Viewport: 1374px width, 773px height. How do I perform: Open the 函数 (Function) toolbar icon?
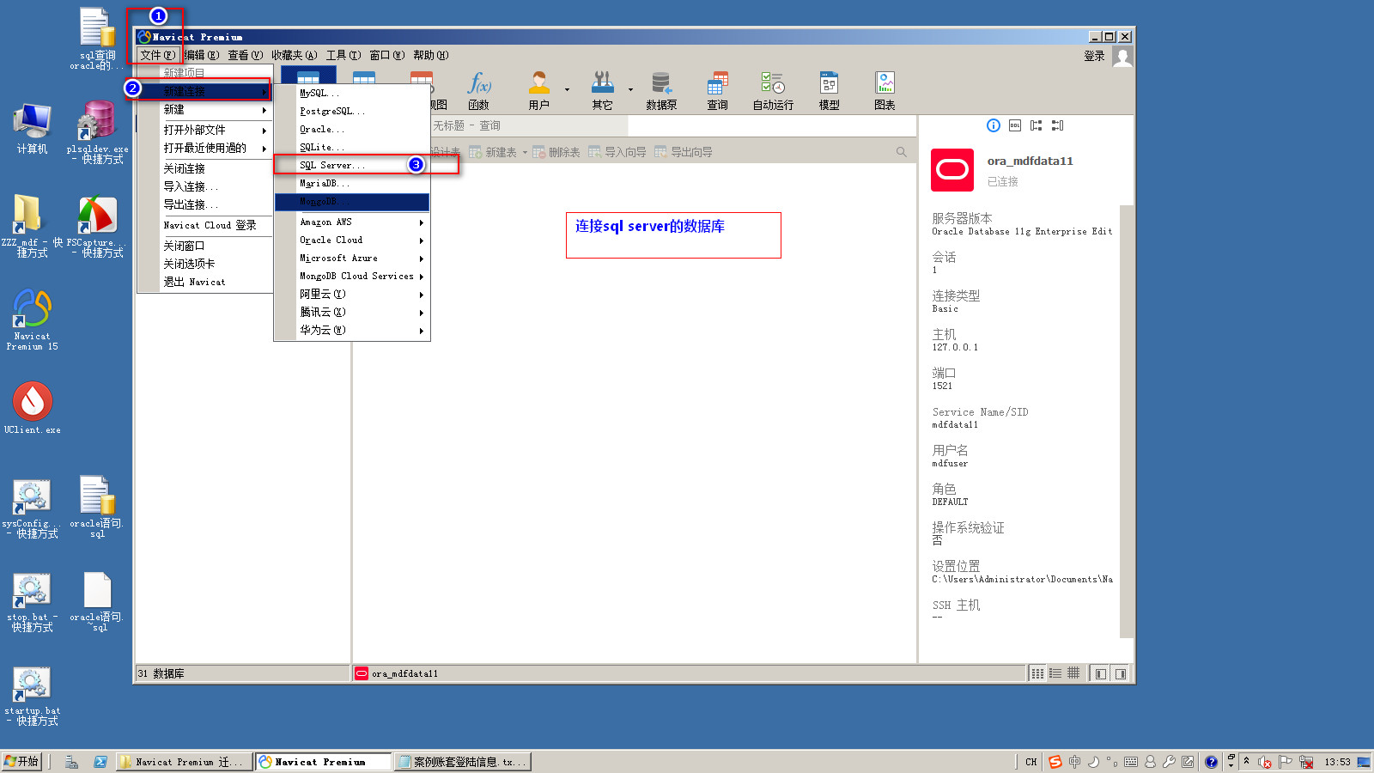[478, 90]
